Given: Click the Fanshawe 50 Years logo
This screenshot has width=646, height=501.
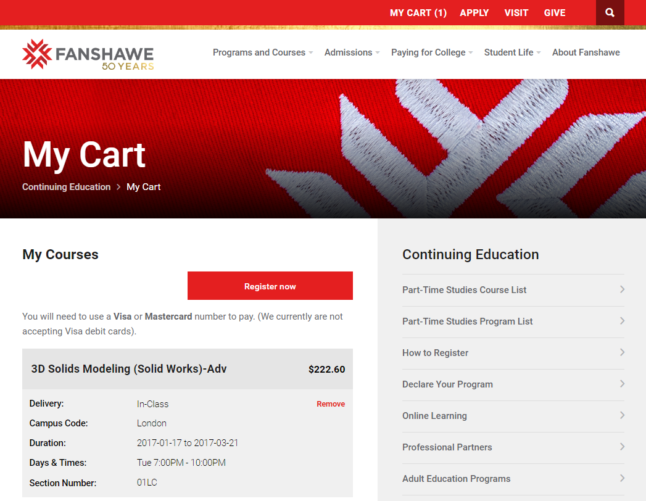Looking at the screenshot, I should click(86, 54).
